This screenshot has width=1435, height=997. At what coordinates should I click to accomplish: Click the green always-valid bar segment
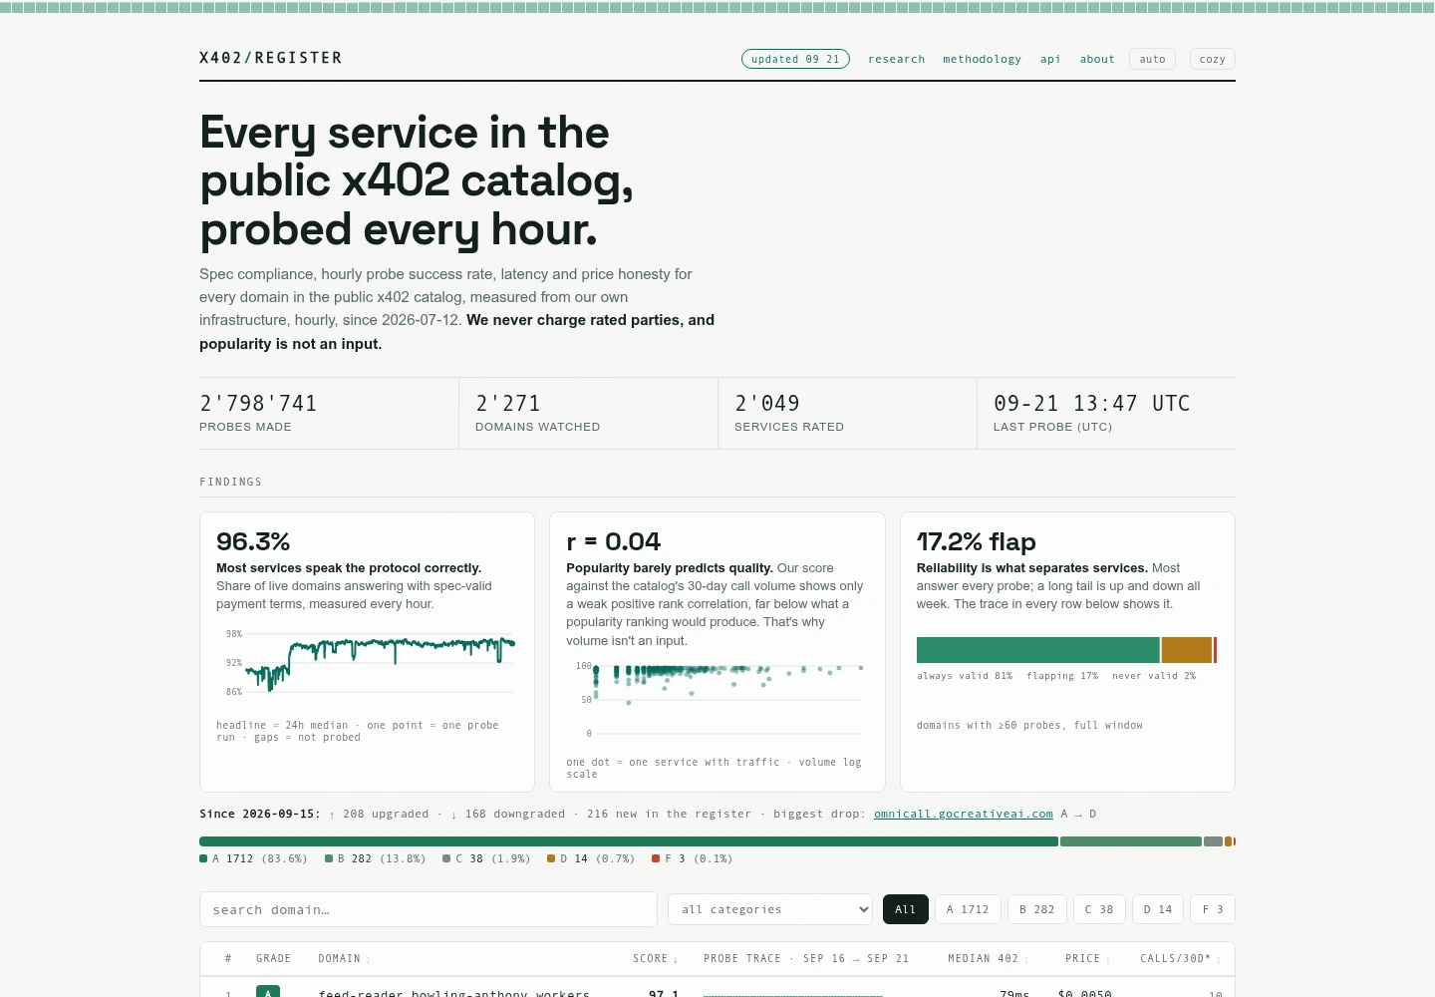tap(1038, 650)
